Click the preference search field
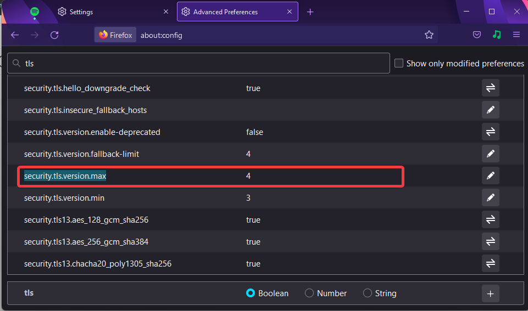This screenshot has width=528, height=311. [199, 63]
